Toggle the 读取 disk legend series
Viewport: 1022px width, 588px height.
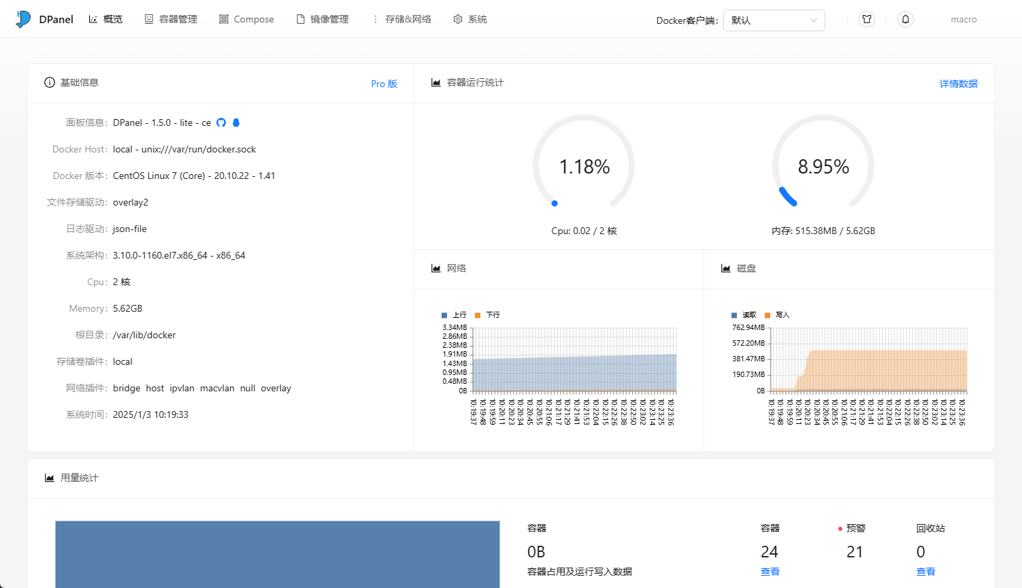(744, 315)
